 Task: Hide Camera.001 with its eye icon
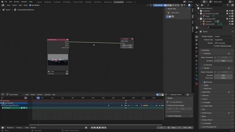pyautogui.click(x=229, y=24)
